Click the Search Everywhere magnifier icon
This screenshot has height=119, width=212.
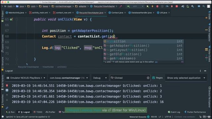pos(204,6)
